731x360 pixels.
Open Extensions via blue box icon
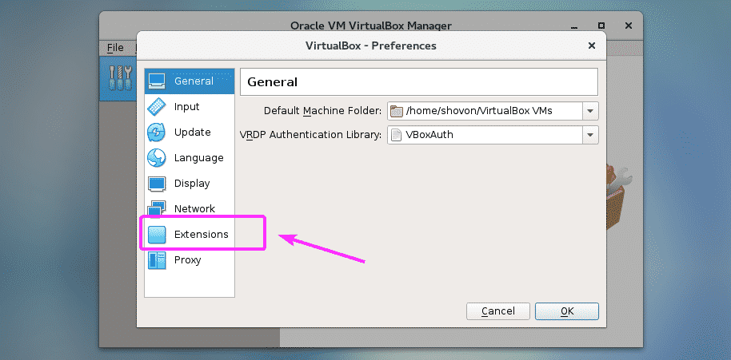click(x=157, y=235)
